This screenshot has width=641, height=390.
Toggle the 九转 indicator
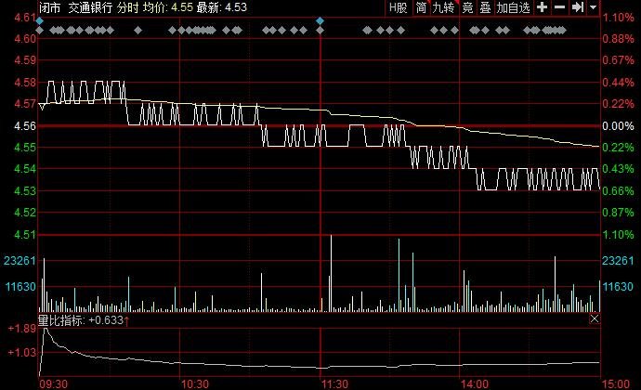click(443, 7)
